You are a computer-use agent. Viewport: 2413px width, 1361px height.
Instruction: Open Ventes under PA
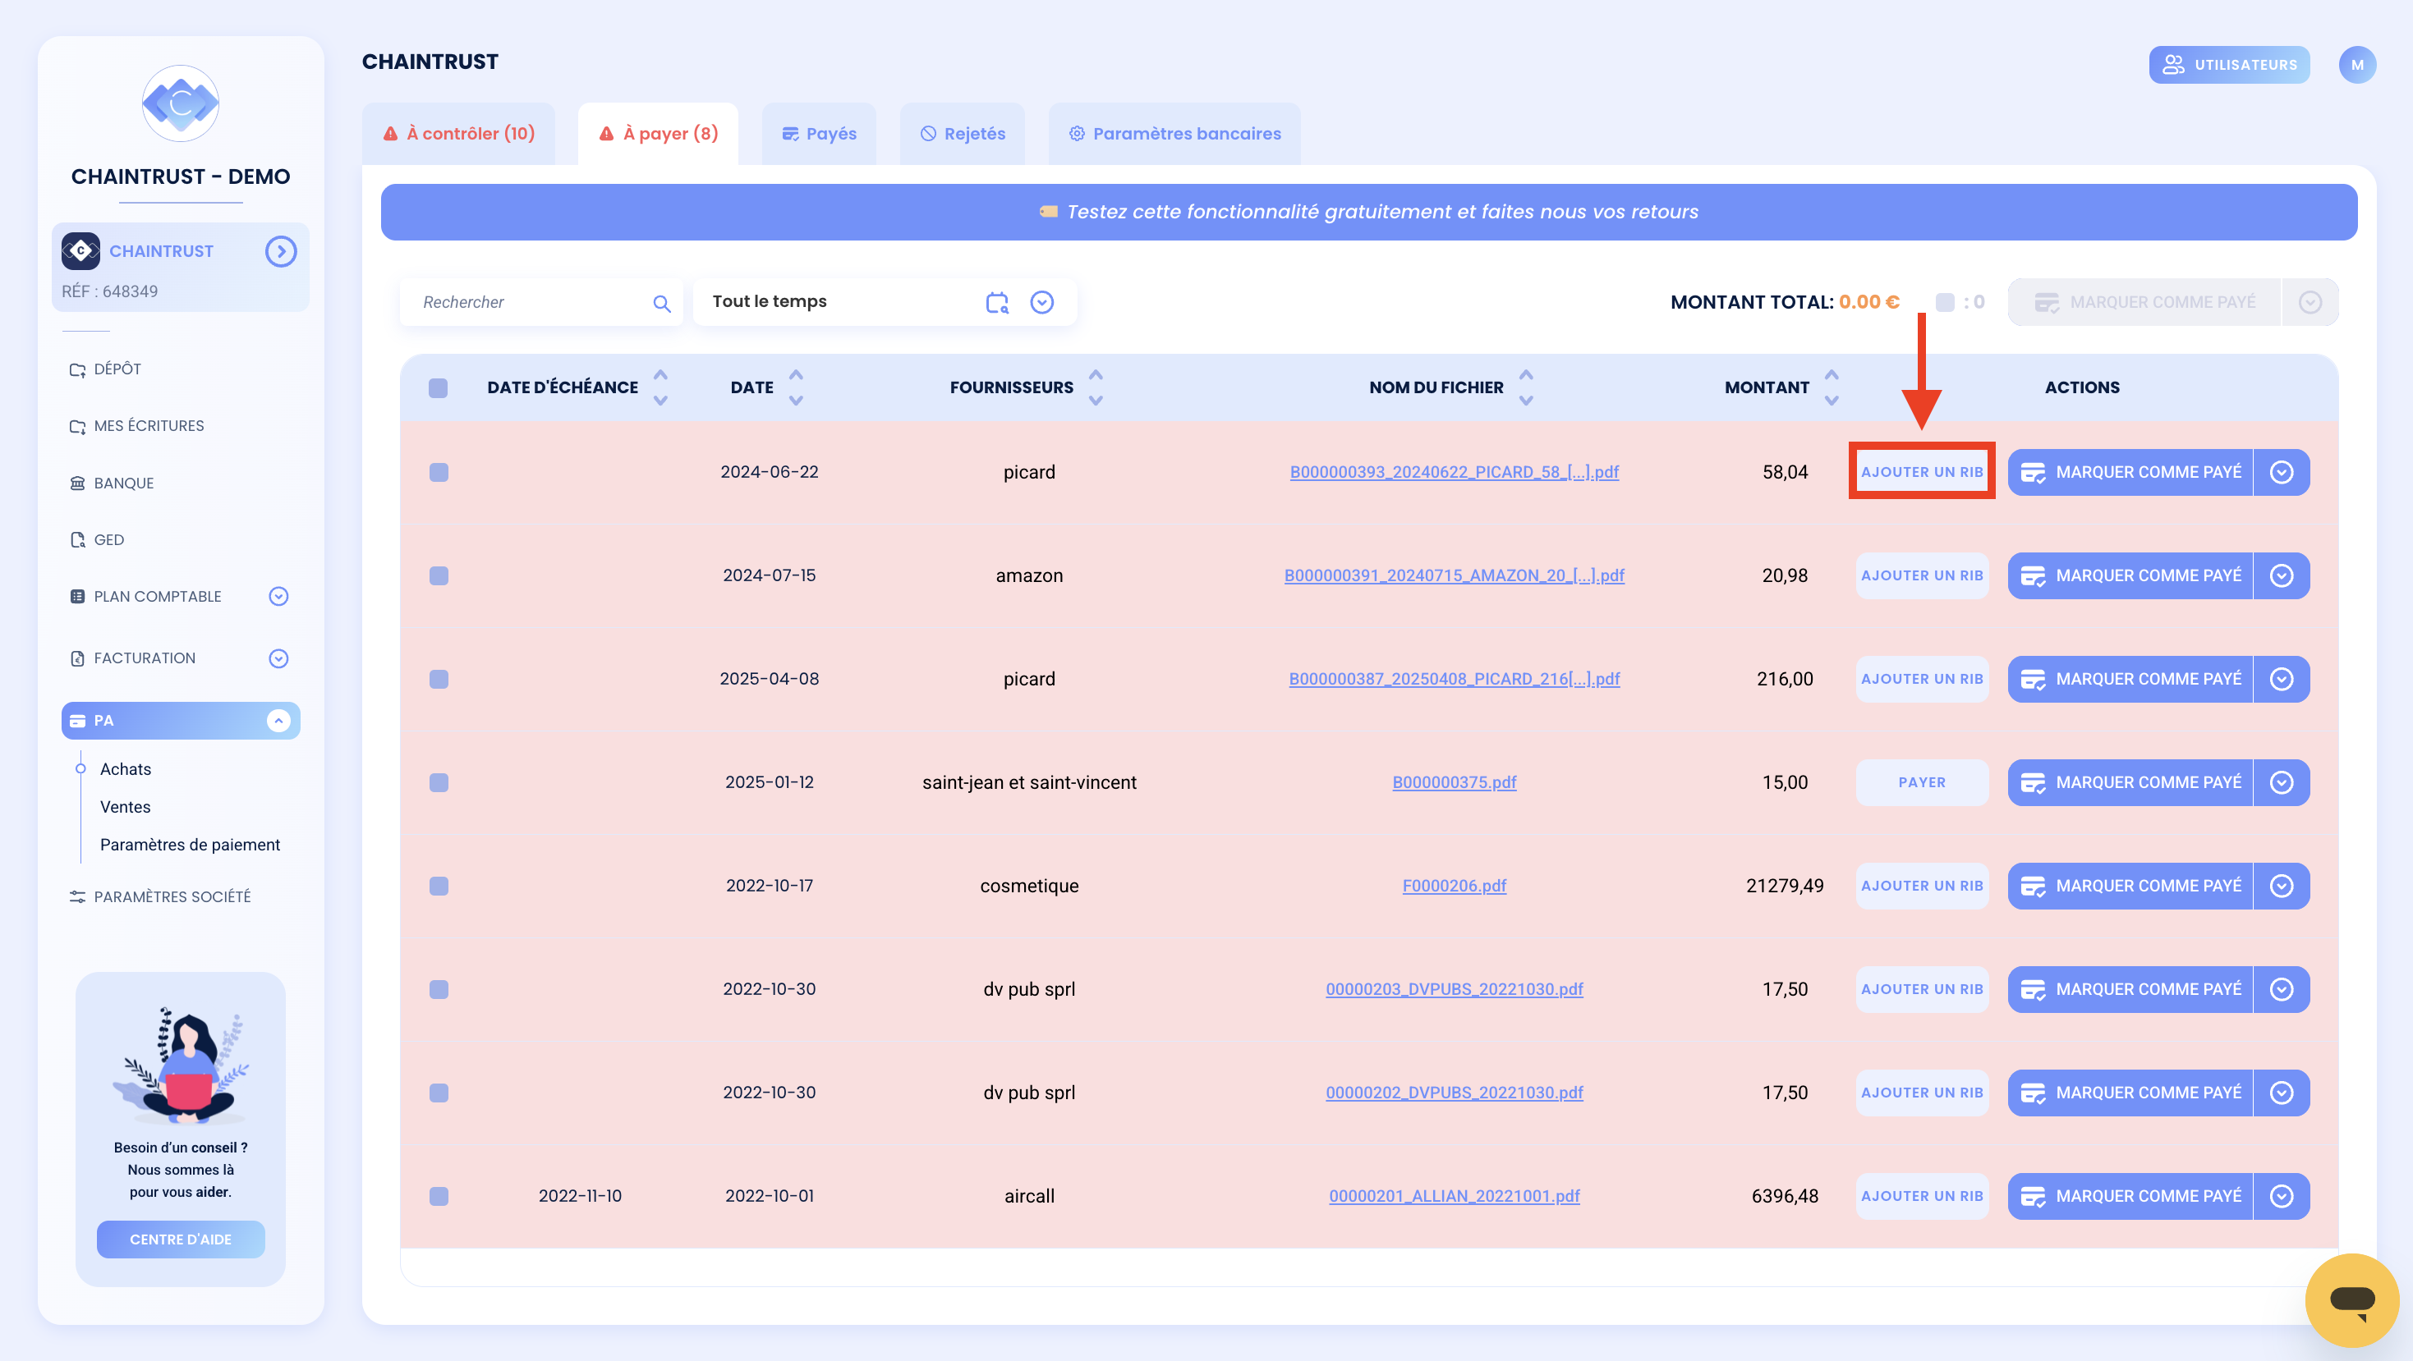pyautogui.click(x=126, y=807)
